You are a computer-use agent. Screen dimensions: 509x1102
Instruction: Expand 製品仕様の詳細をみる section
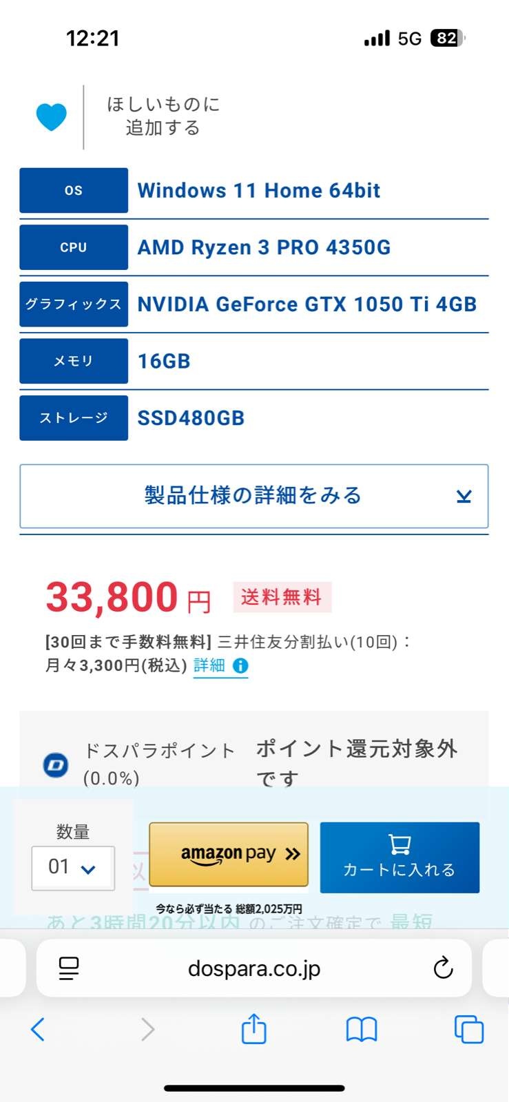[x=253, y=496]
